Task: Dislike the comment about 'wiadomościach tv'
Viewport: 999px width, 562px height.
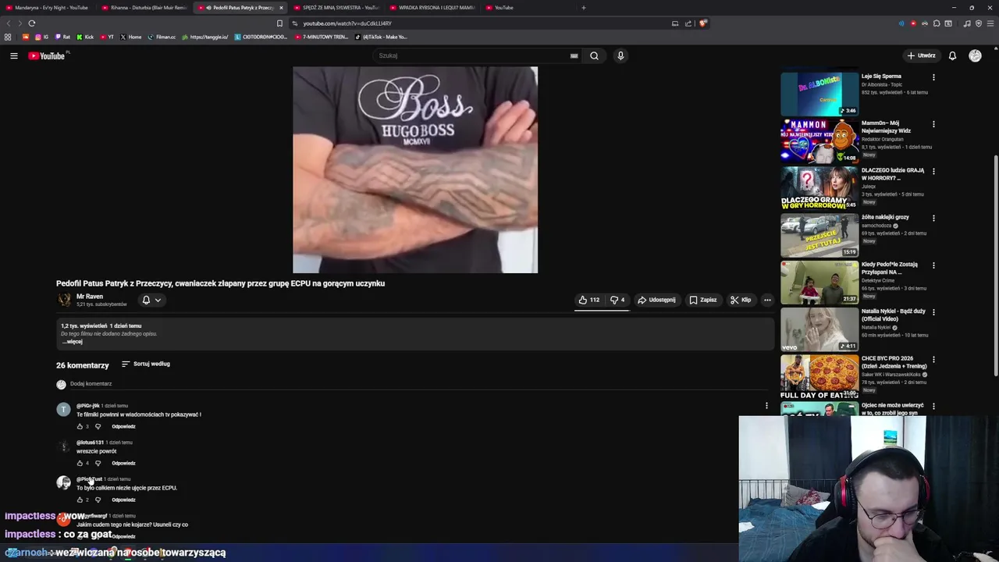Action: click(x=98, y=426)
